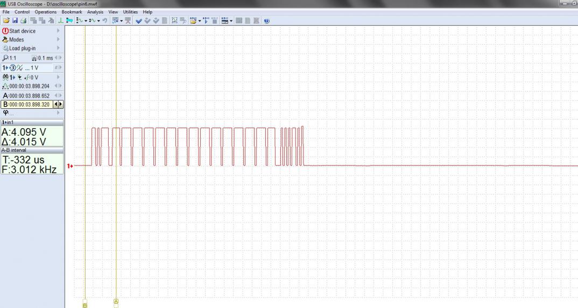Click the A-B interval panel header
The height and width of the screenshot is (308, 578).
coord(32,150)
